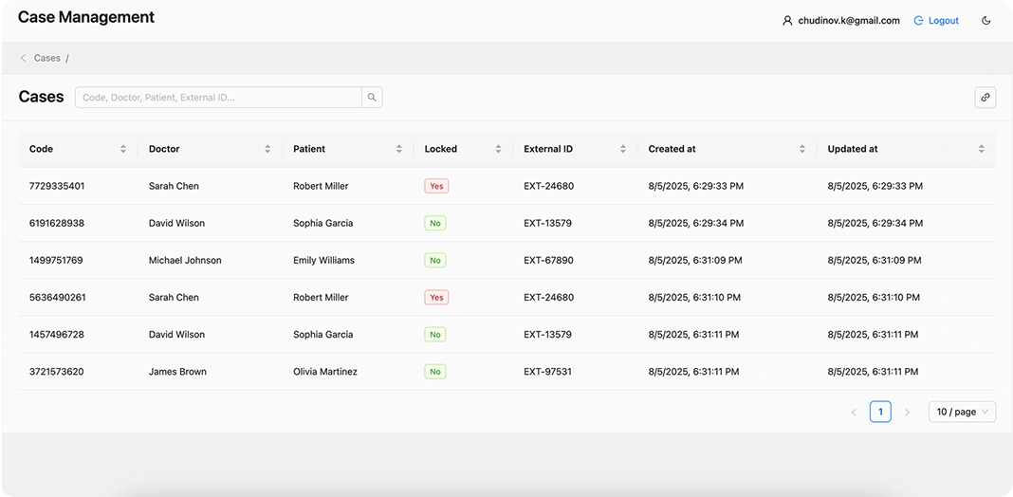This screenshot has height=497, width=1013.
Task: Focus the Cases search input field
Action: [218, 97]
